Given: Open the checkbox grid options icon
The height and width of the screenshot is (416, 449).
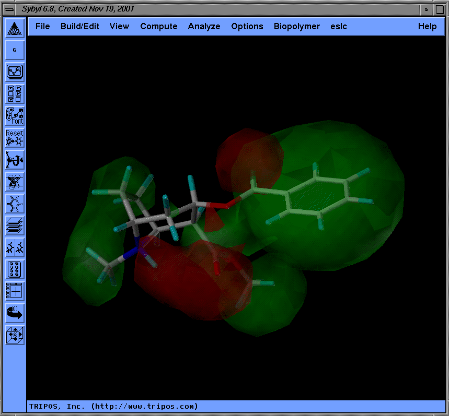Looking at the screenshot, I should (x=14, y=94).
